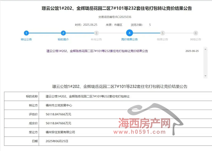Open the 标的简介 tab label
212x151 pixels.
tap(63, 39)
